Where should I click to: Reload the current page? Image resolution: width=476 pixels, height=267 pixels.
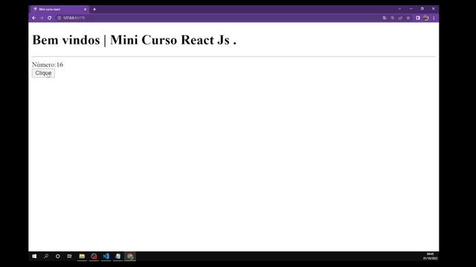point(50,18)
